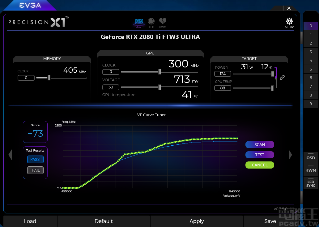The image size is (319, 227).
Task: Select profile slot 8
Action: click(311, 95)
